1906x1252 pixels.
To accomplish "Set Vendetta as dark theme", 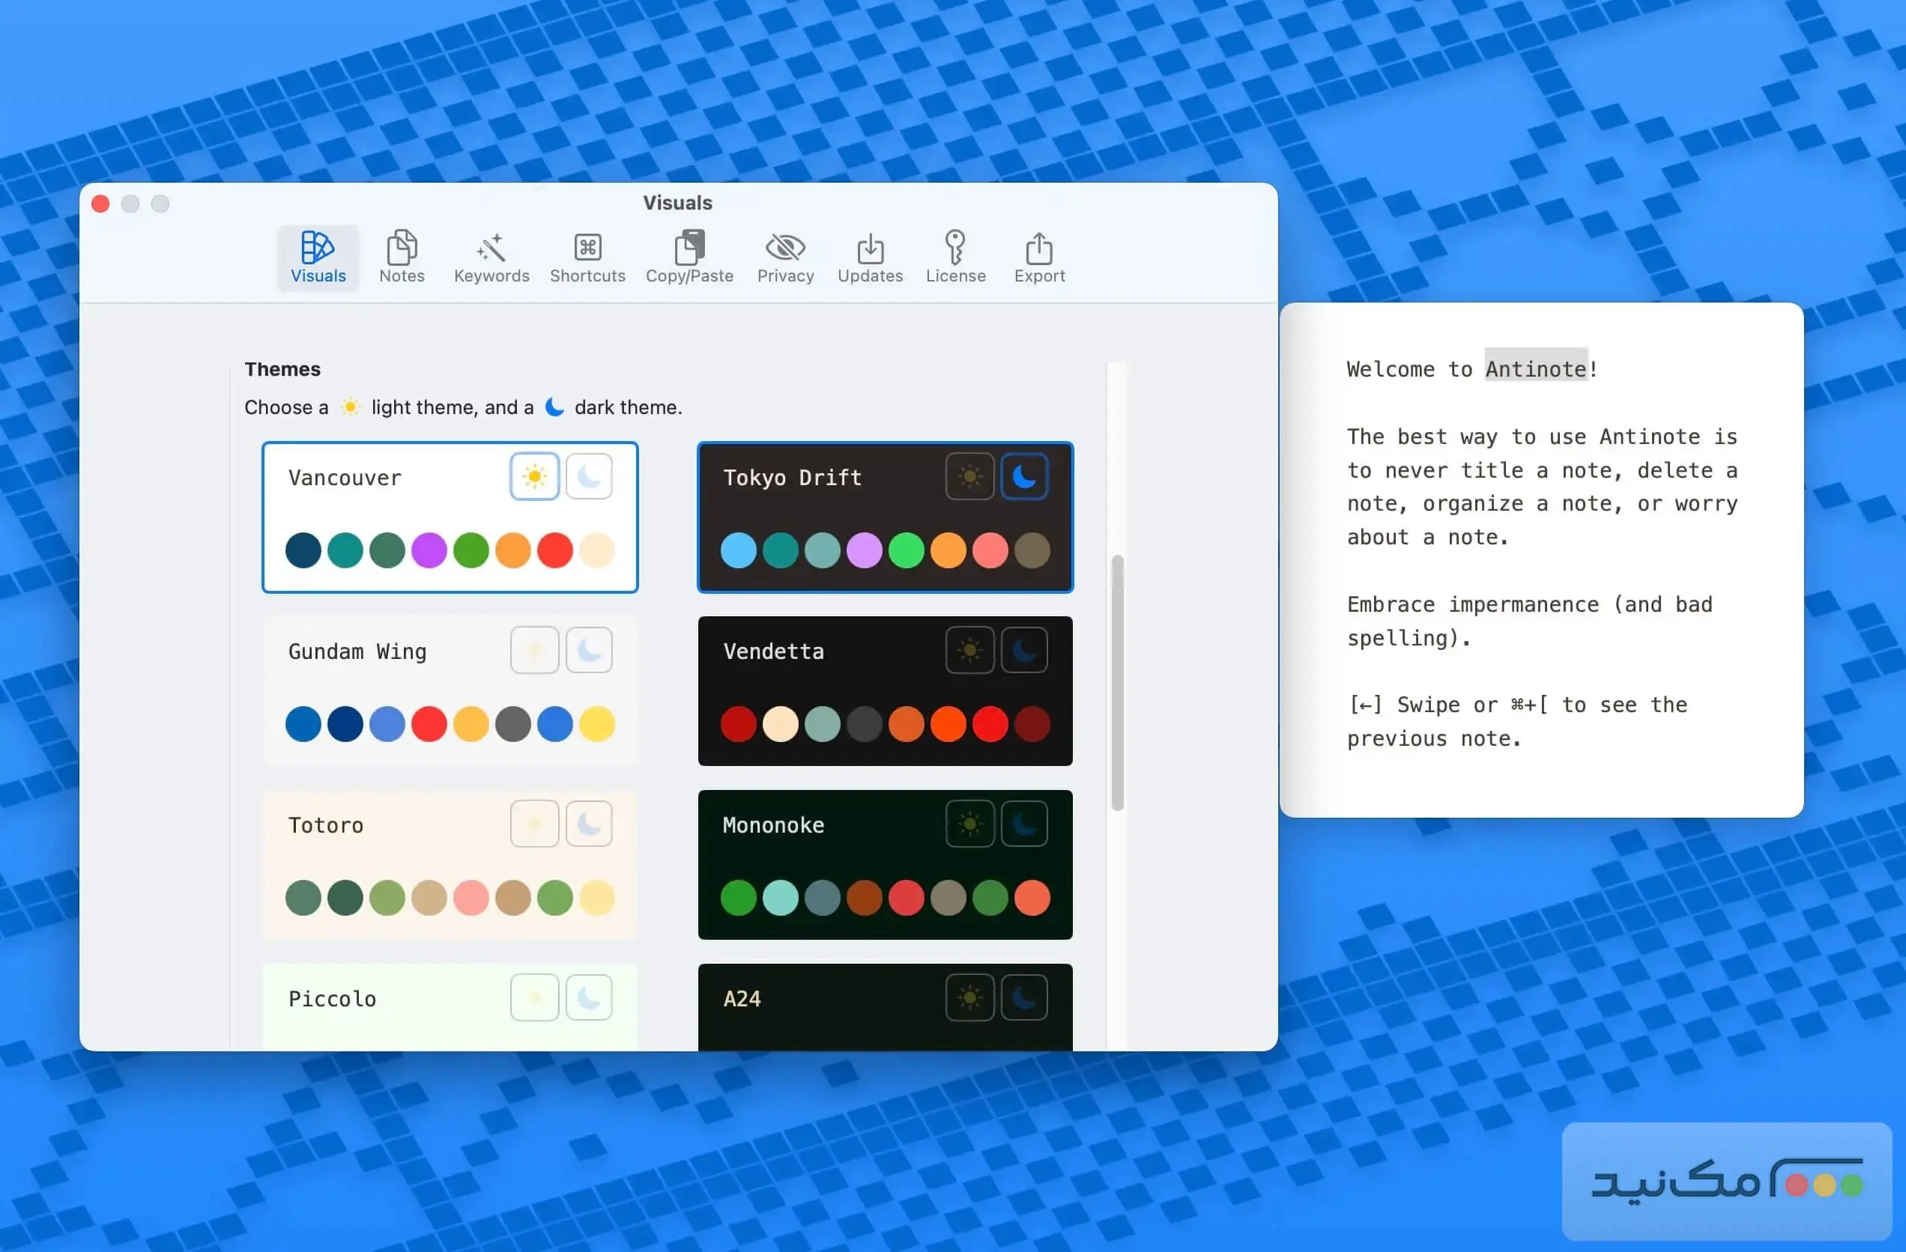I will click(1023, 650).
